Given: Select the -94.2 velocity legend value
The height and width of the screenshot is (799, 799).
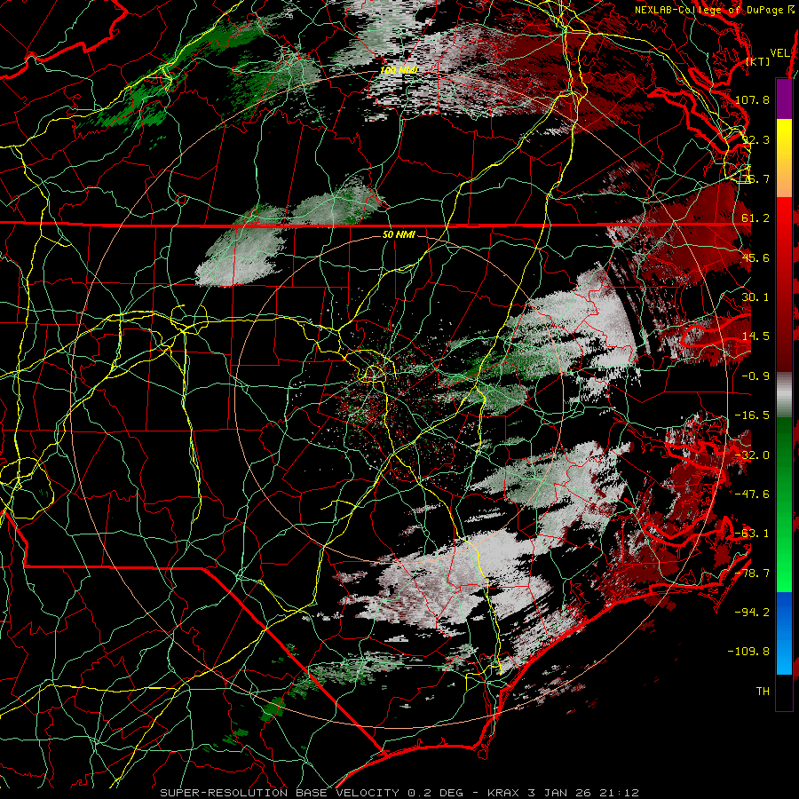Looking at the screenshot, I should pyautogui.click(x=752, y=613).
